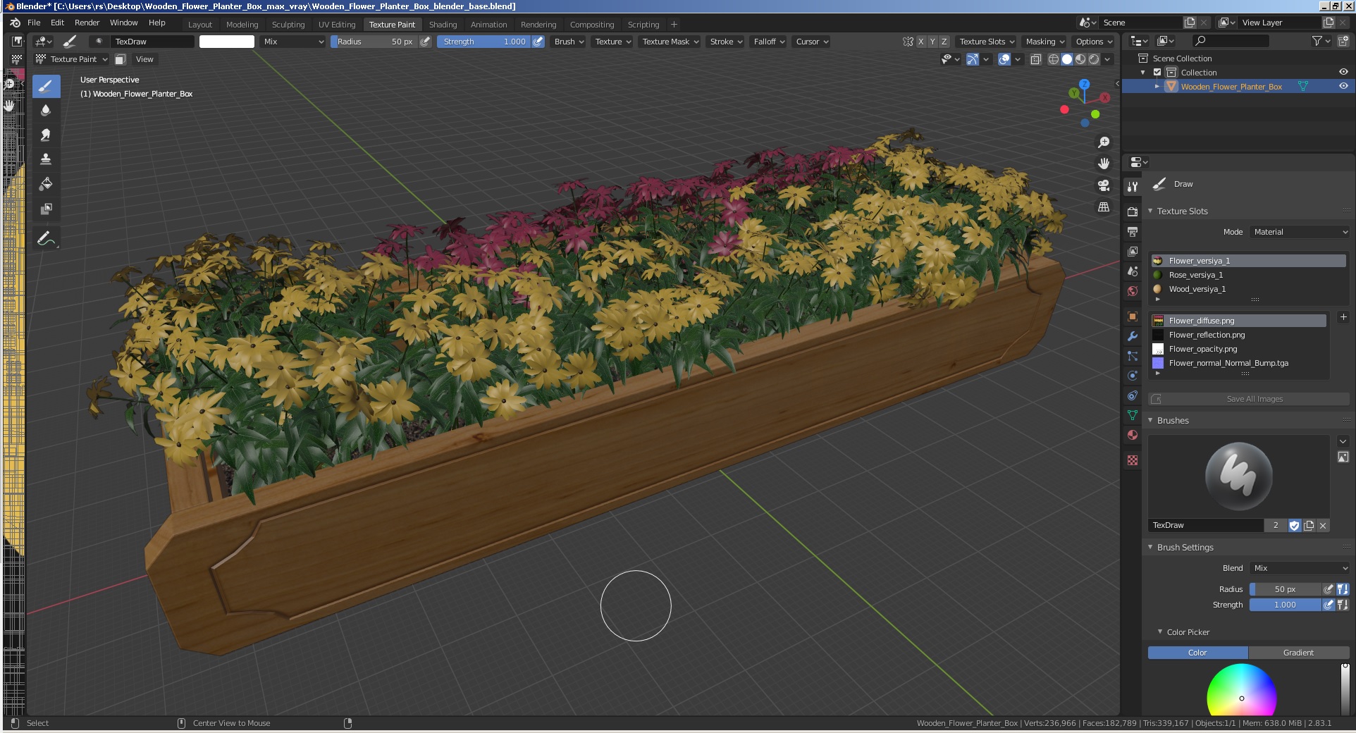Image resolution: width=1356 pixels, height=733 pixels.
Task: Toggle Collection exclude checkbox in outliner
Action: tap(1157, 73)
